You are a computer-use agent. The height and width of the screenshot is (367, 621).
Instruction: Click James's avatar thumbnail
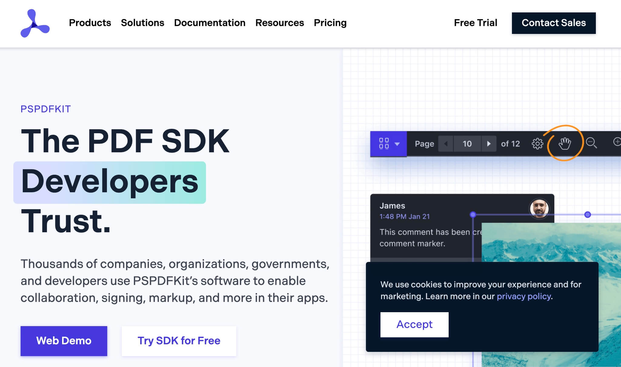pyautogui.click(x=539, y=208)
